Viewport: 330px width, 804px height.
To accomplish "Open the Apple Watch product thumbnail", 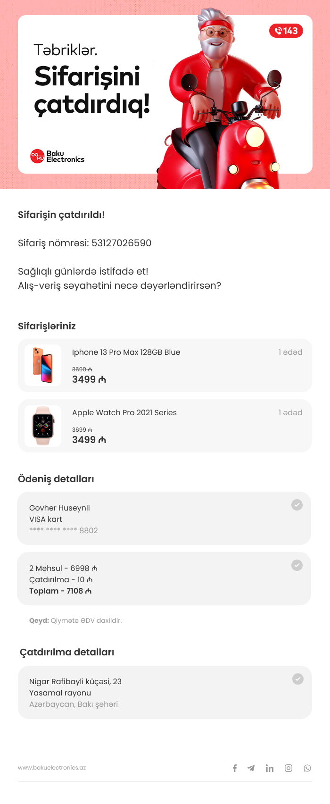I will point(43,426).
